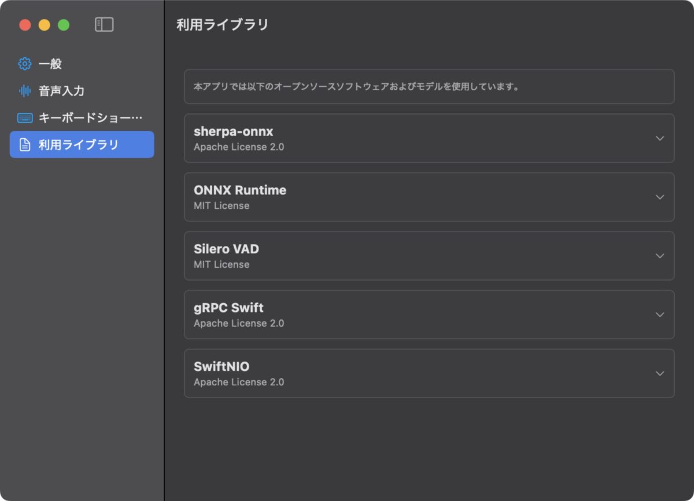Expand the sherpa-onnx license chevron
The image size is (694, 501).
coord(660,138)
